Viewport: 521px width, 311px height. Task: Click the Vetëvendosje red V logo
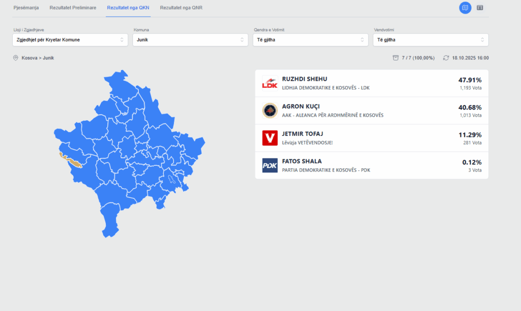270,138
